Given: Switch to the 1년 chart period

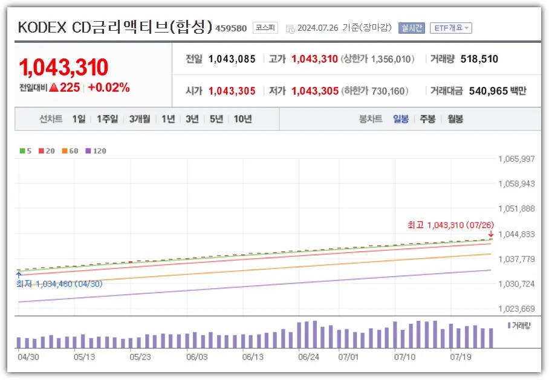Looking at the screenshot, I should coord(168,119).
